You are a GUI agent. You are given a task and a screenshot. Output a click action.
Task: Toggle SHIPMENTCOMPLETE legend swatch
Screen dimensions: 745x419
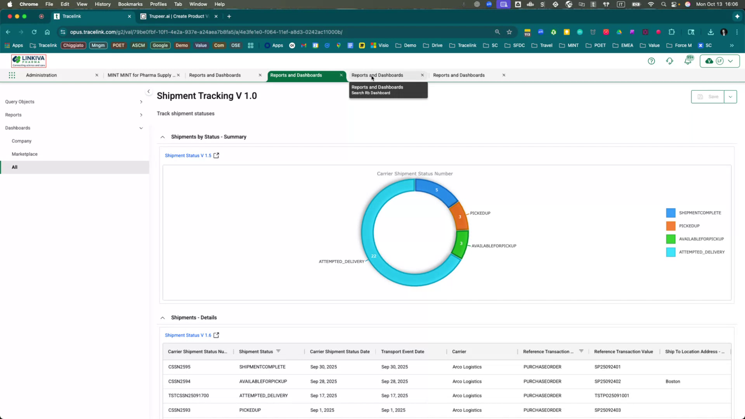[670, 213]
